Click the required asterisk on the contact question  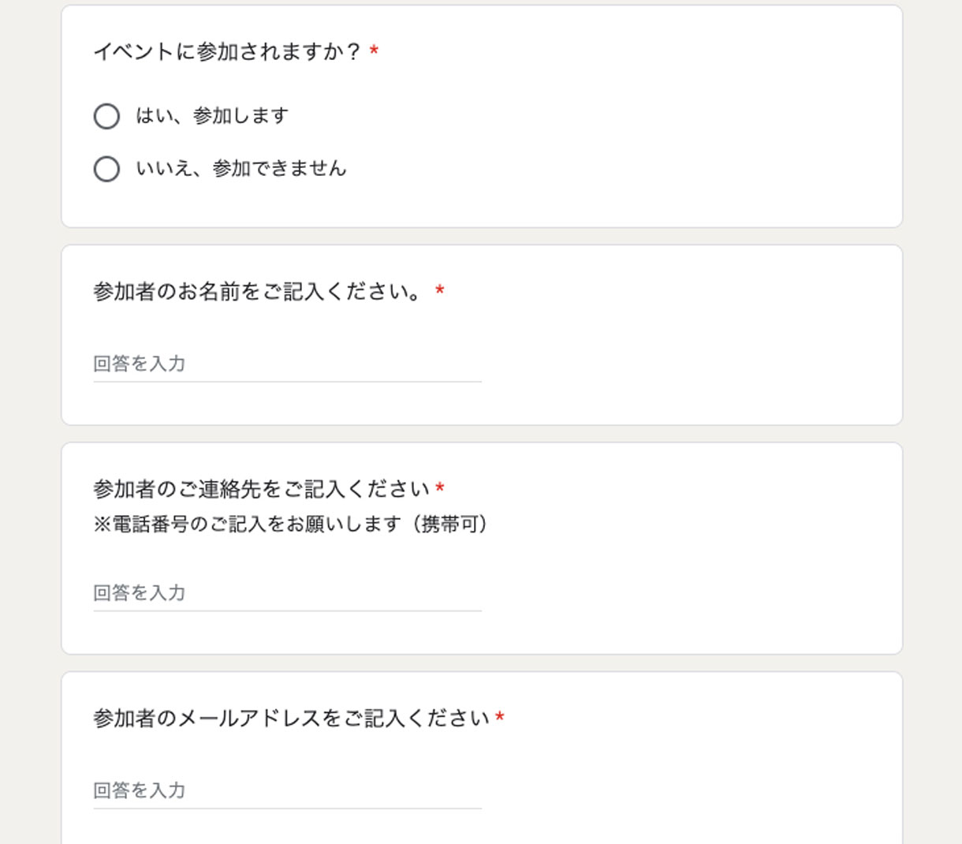click(440, 489)
